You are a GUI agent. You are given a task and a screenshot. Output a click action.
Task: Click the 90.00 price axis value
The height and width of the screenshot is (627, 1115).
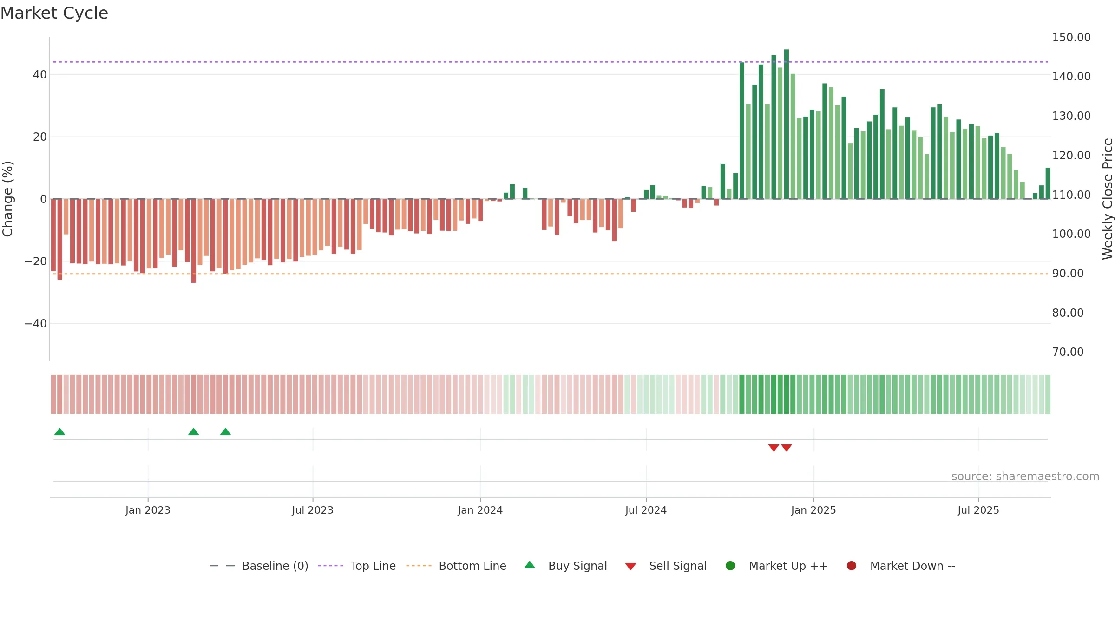(1068, 274)
